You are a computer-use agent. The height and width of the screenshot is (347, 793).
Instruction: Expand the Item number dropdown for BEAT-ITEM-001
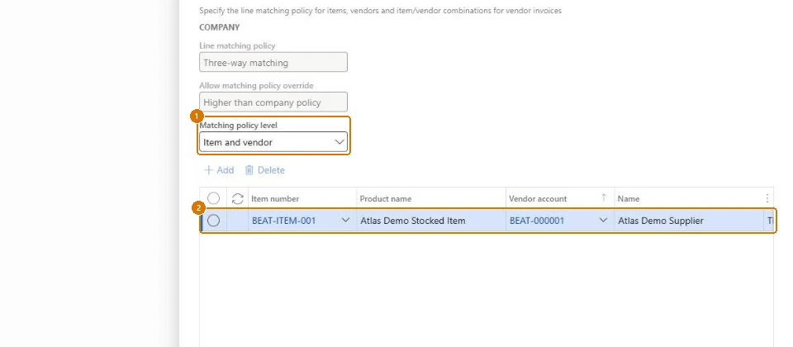click(346, 221)
